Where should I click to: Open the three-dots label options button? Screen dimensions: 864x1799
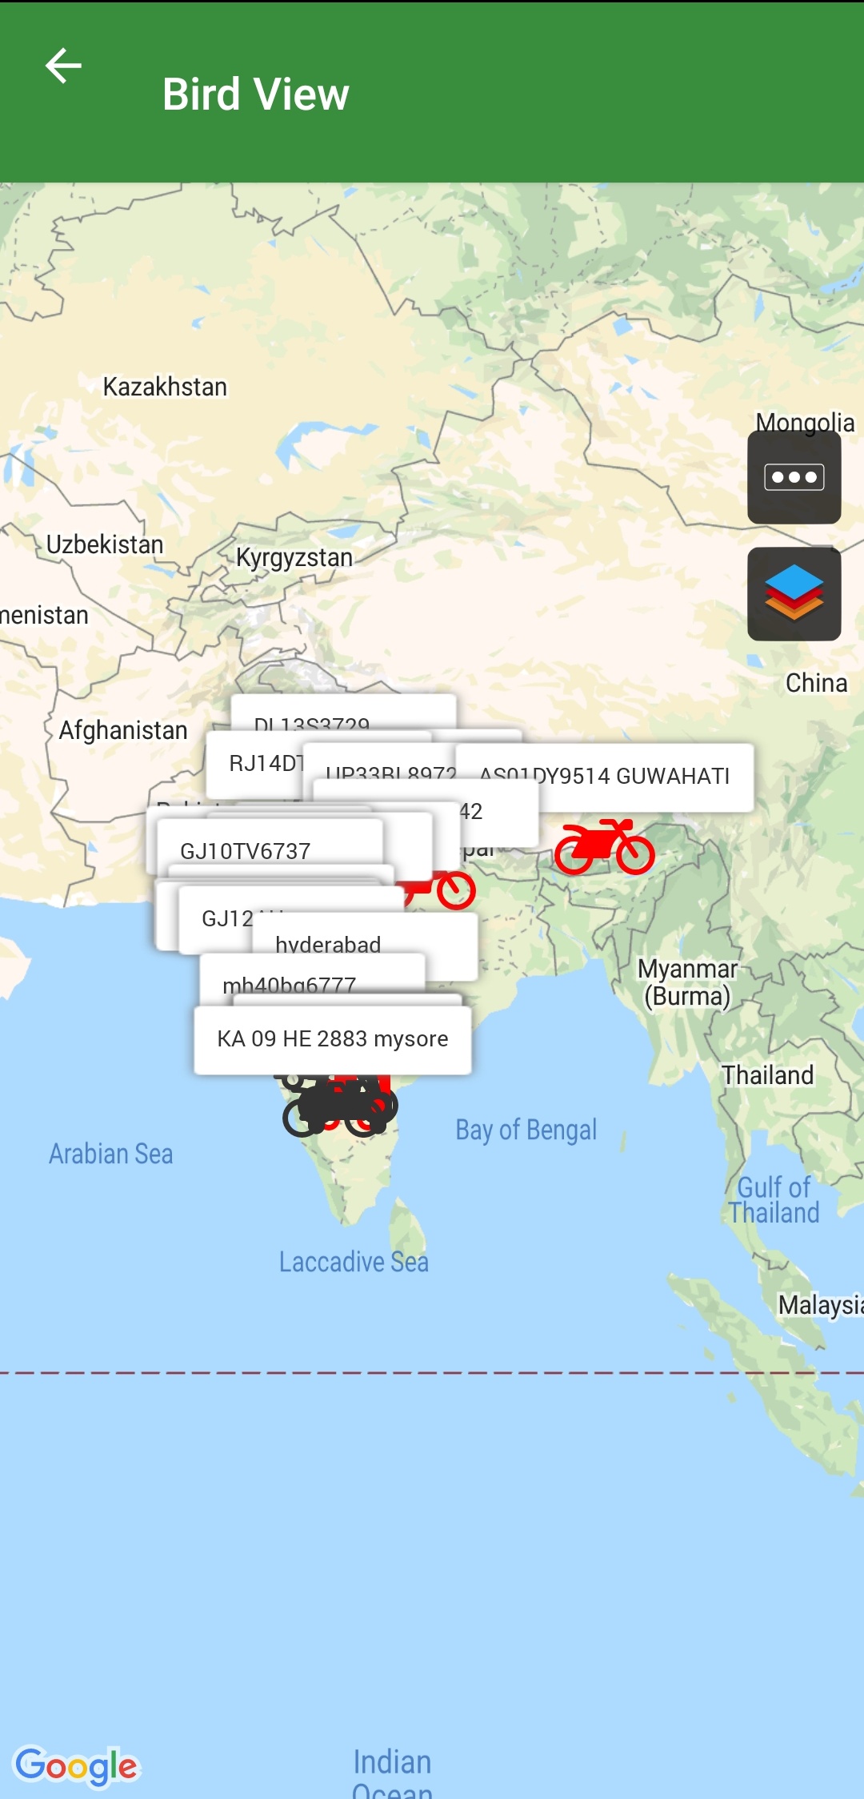pos(794,477)
